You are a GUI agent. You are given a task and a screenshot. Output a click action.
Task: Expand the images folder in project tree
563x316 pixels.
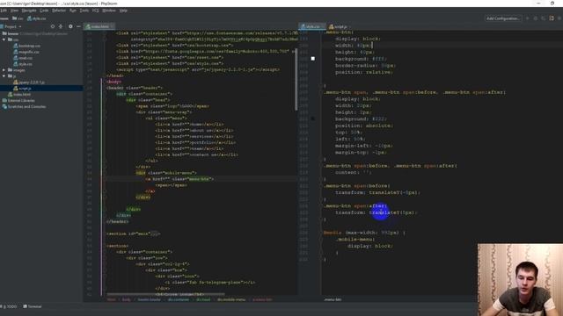tap(4, 70)
